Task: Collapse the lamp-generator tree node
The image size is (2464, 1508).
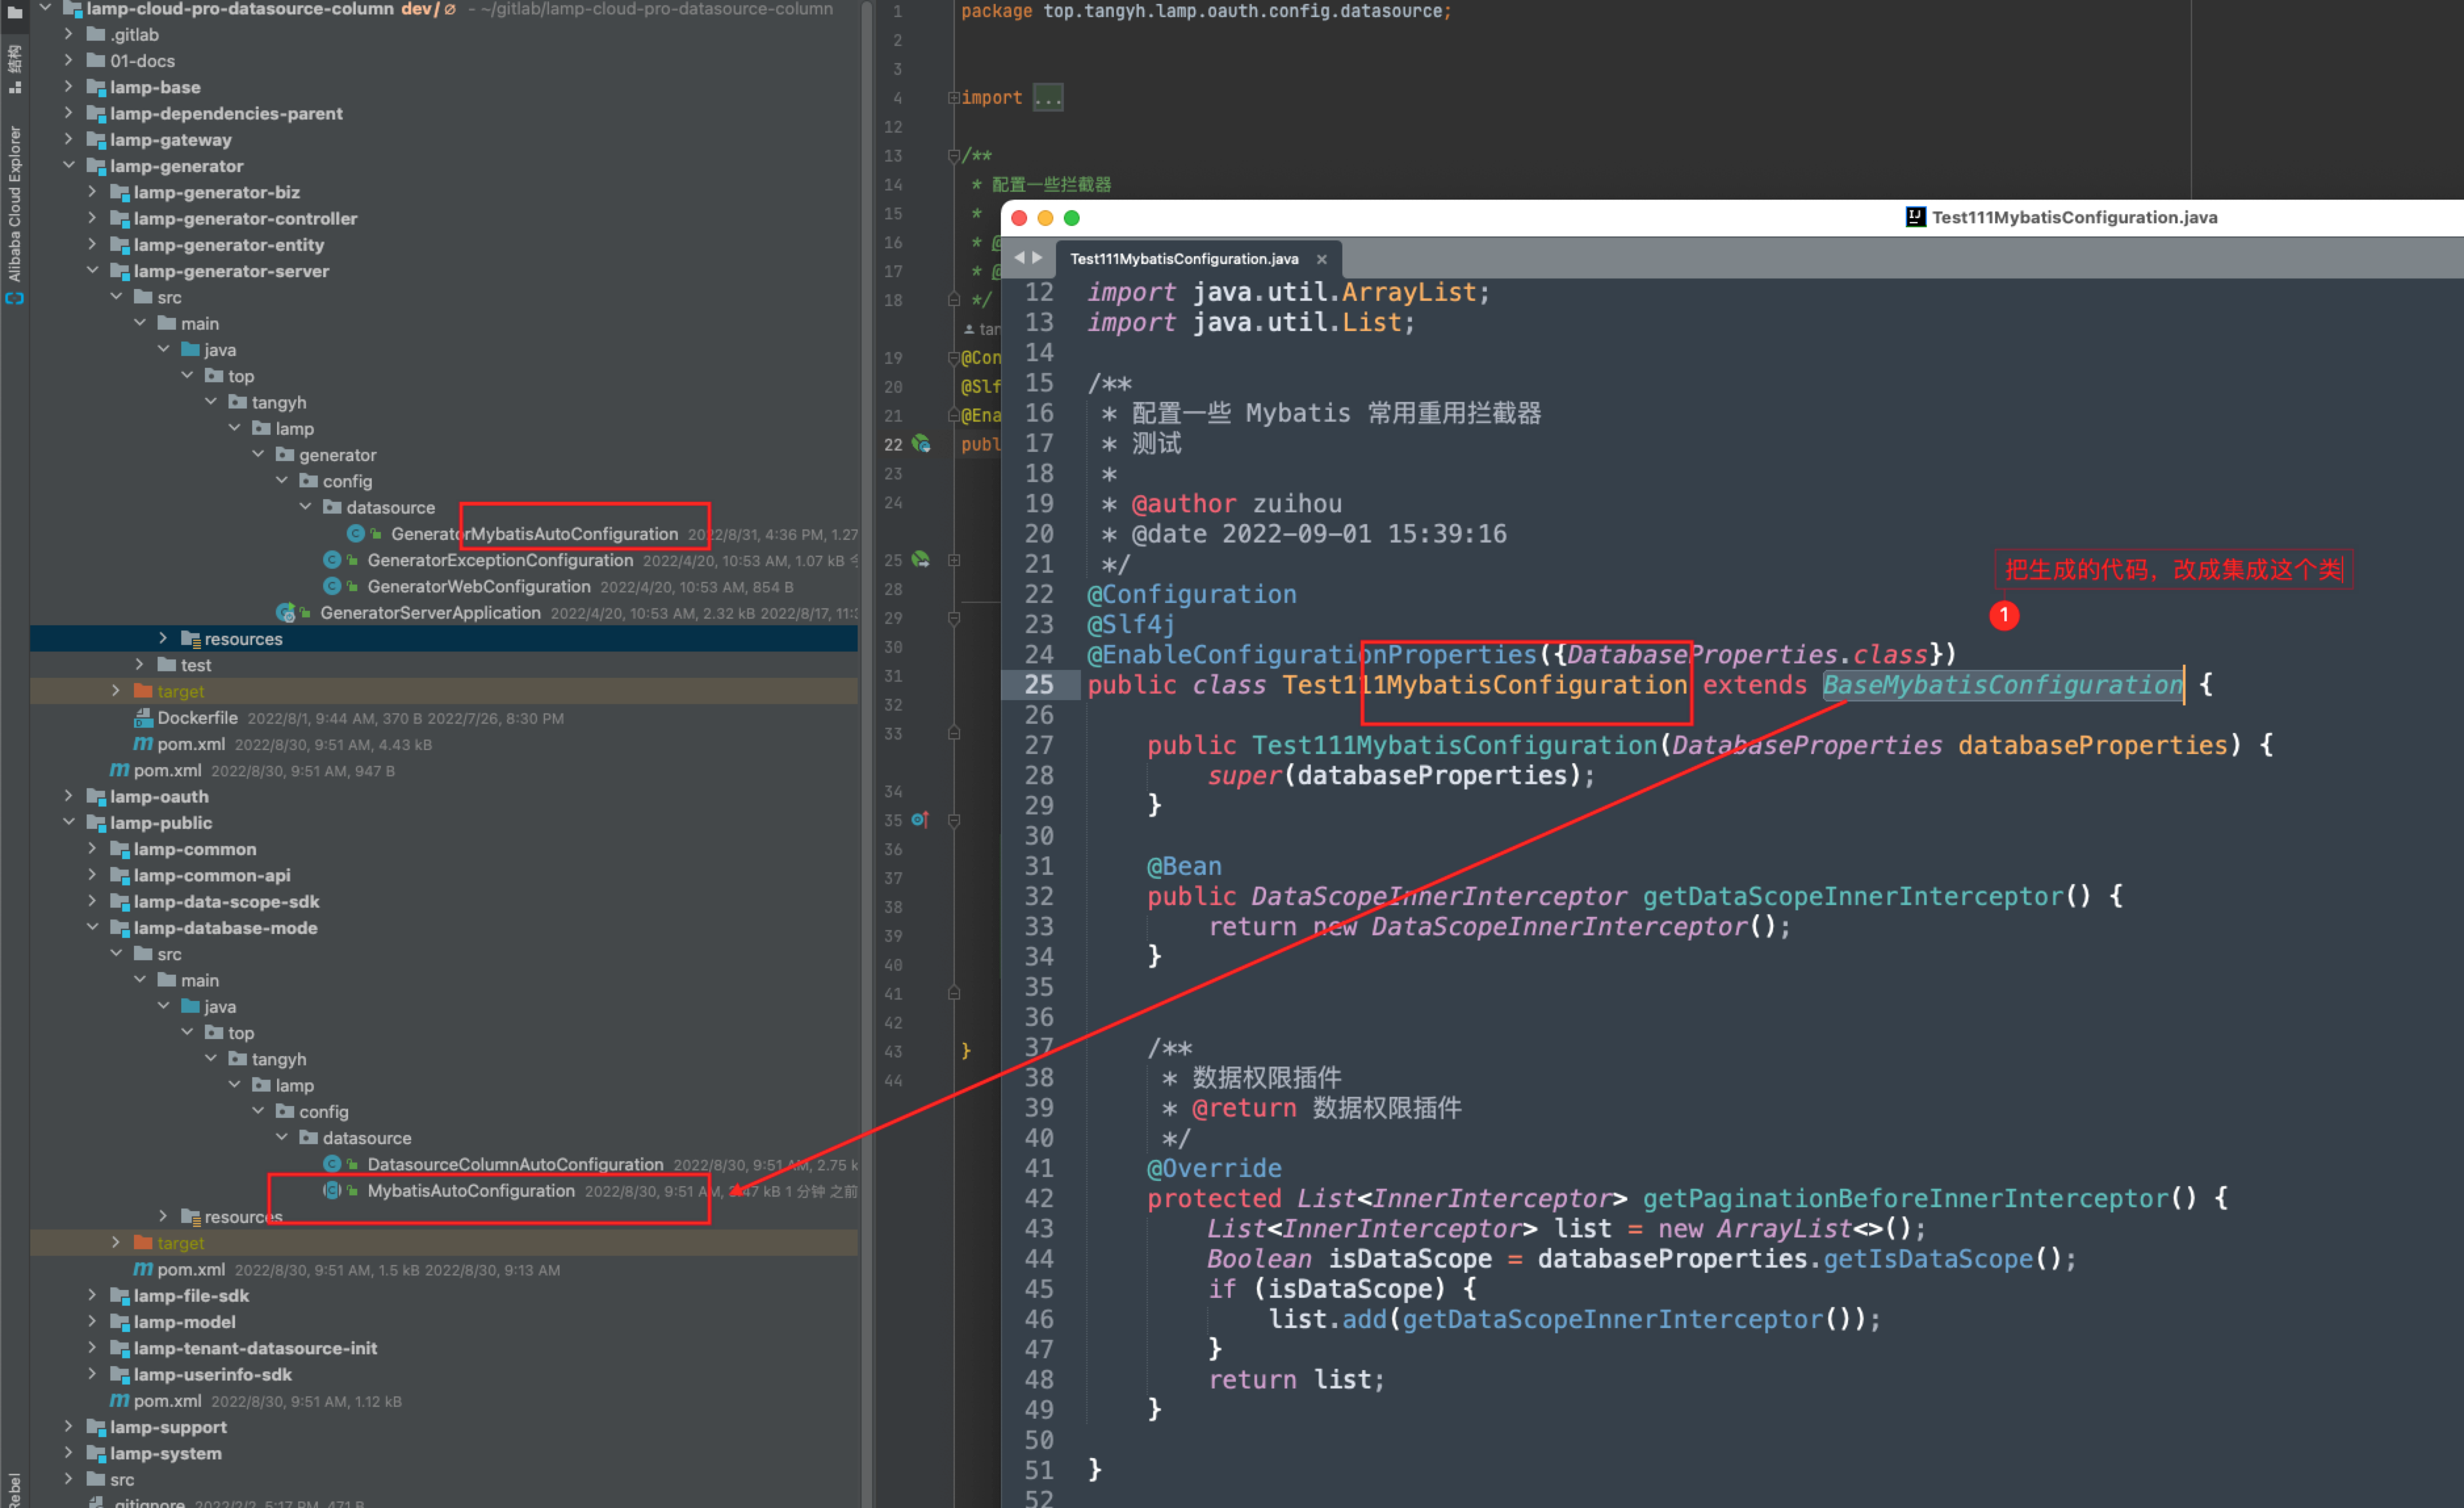Action: coord(70,166)
